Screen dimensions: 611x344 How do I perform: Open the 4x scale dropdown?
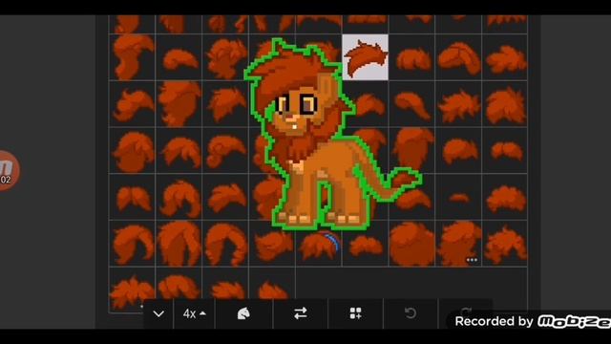click(x=194, y=313)
